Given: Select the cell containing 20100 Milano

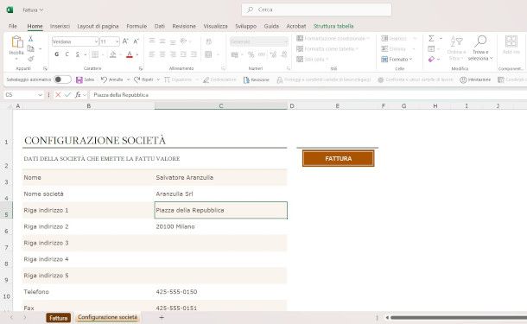Looking at the screenshot, I should click(x=221, y=226).
